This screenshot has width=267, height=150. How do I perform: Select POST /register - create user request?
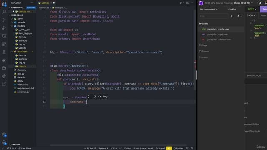click(221, 29)
